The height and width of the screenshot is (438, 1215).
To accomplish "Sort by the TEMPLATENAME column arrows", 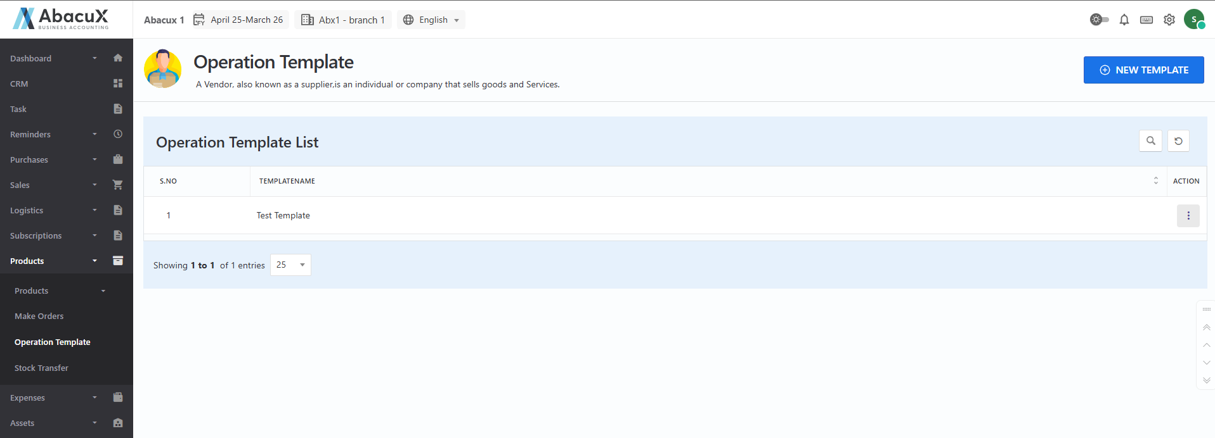I will 1155,181.
